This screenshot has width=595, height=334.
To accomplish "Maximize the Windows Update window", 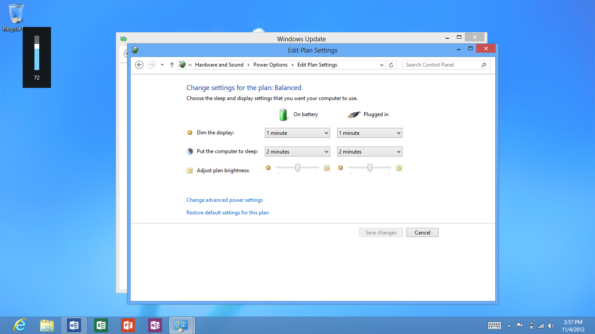I will point(459,37).
